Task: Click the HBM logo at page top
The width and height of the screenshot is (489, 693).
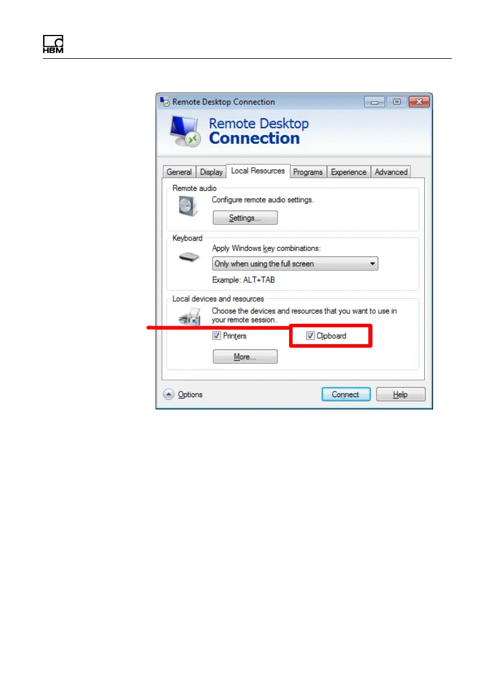Action: pyautogui.click(x=53, y=44)
